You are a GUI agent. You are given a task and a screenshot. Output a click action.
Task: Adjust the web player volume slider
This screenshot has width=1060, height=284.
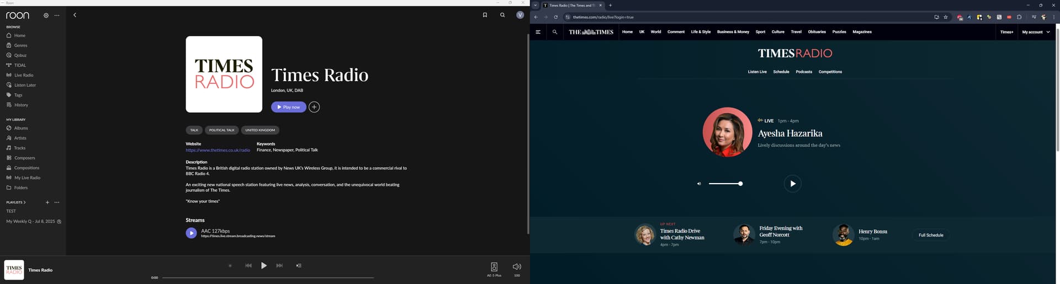pyautogui.click(x=725, y=184)
